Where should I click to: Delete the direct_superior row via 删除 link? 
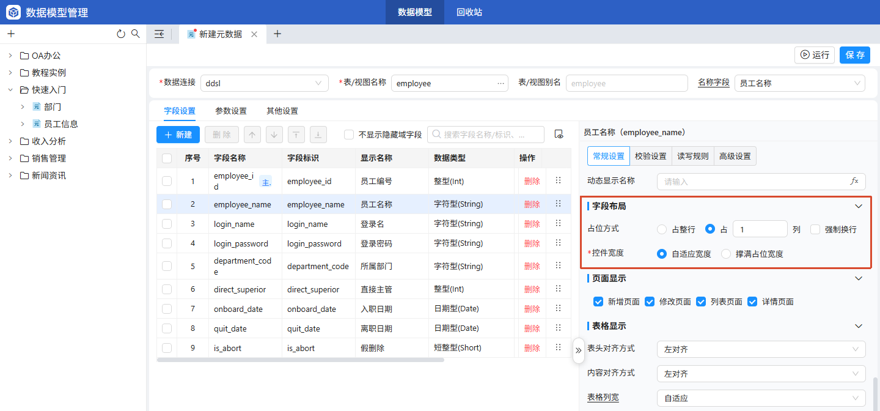532,289
